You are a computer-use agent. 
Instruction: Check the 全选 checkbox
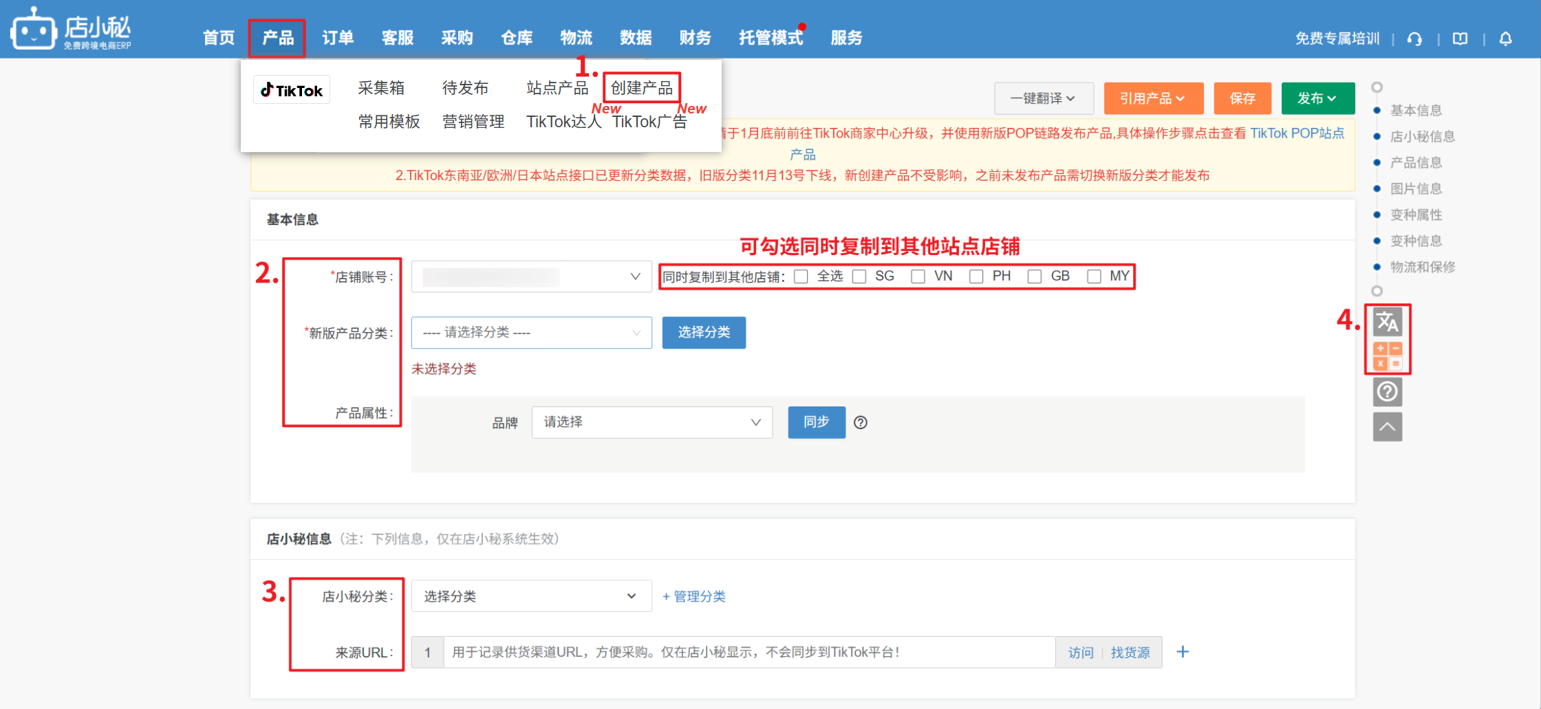point(801,276)
